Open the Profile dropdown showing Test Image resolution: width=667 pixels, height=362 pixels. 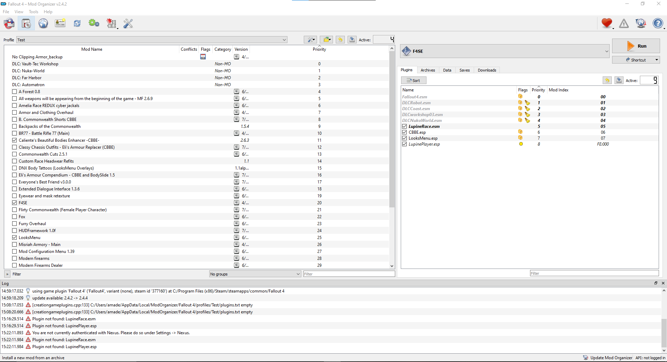[152, 40]
